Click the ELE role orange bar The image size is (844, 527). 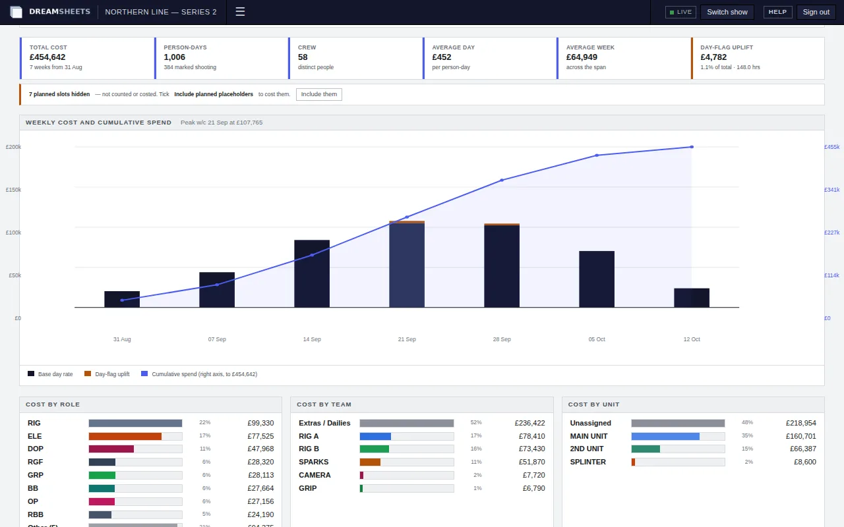click(x=125, y=436)
